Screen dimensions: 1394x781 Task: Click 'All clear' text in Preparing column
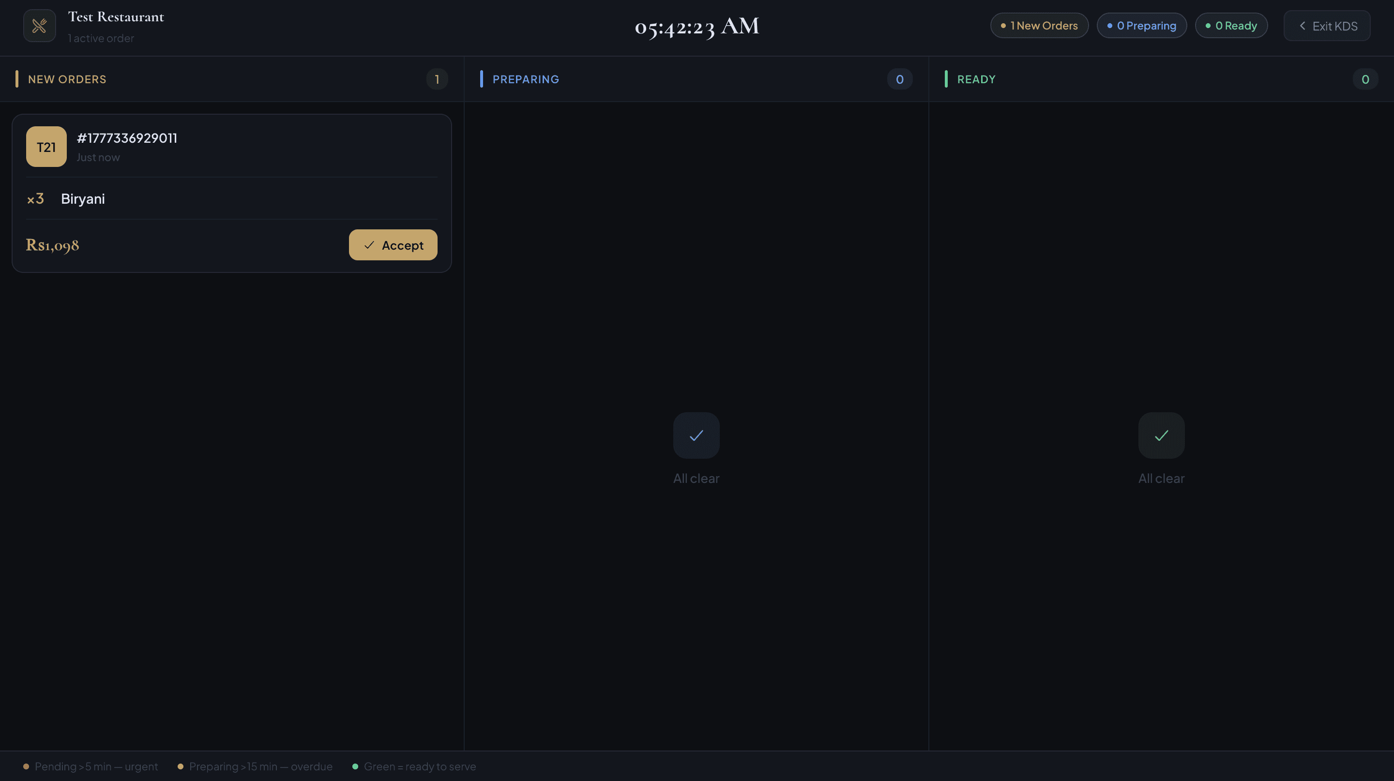696,478
